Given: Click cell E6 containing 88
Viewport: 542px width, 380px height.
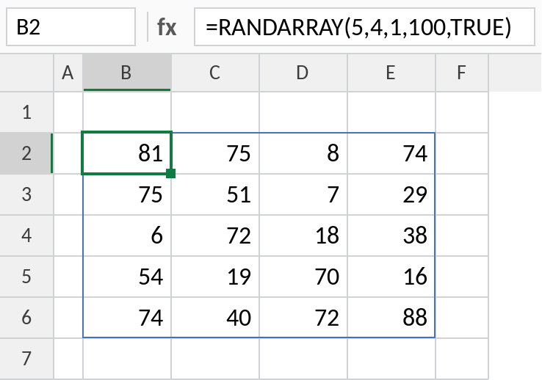Looking at the screenshot, I should pos(391,317).
